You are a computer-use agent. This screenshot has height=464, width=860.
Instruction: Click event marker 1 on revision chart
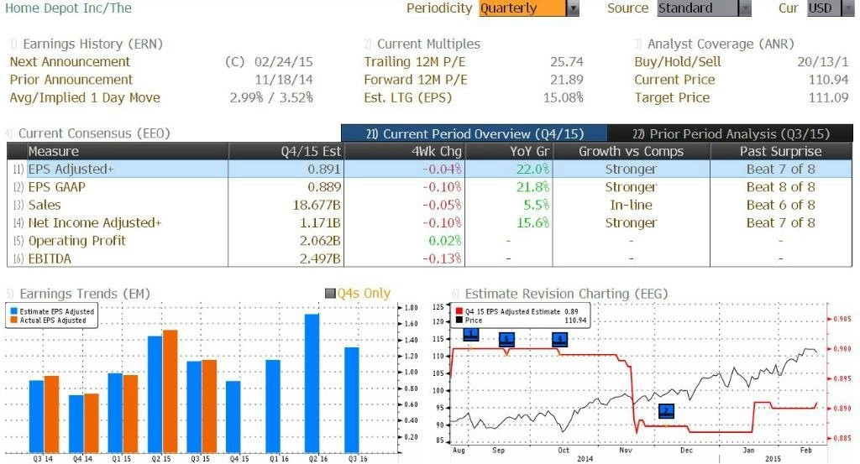click(x=471, y=335)
